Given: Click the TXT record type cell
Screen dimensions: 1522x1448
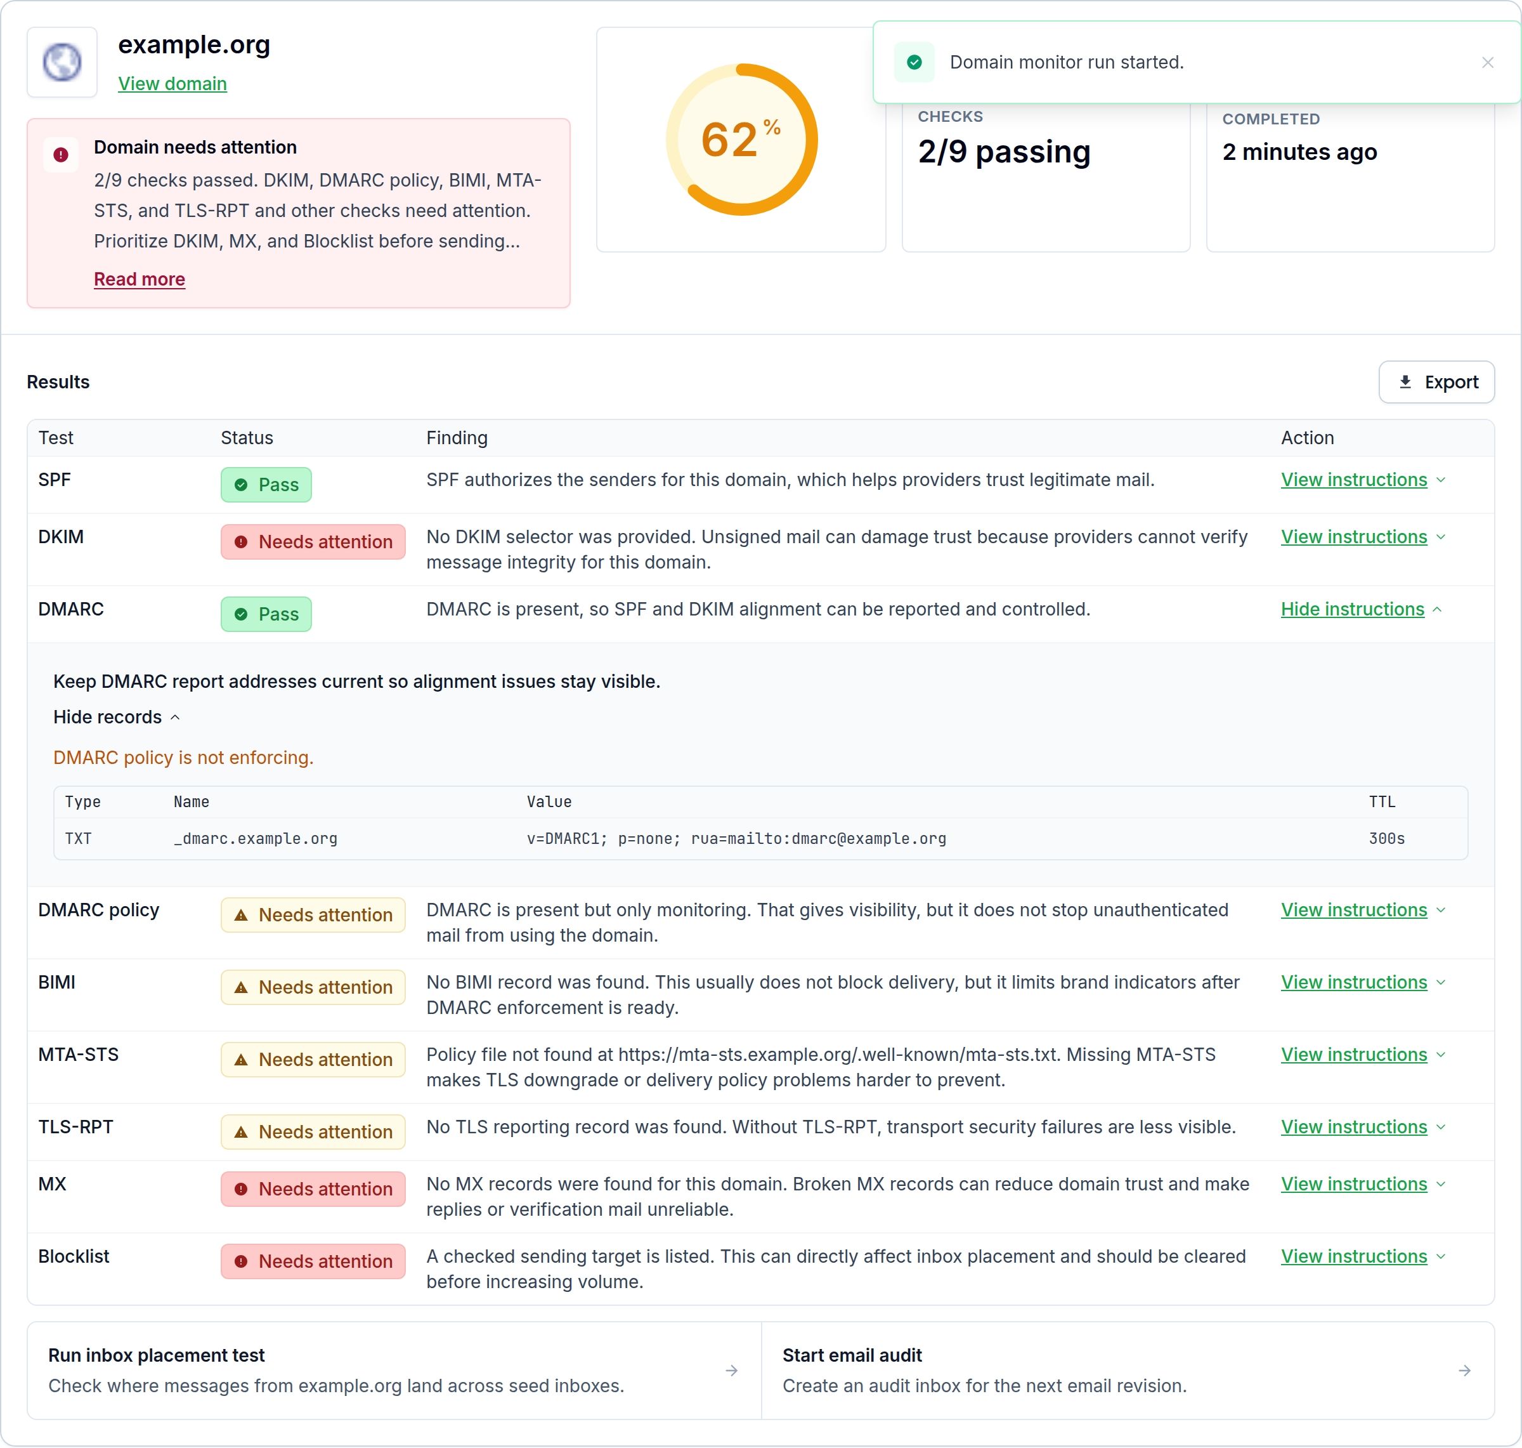Looking at the screenshot, I should click(x=78, y=839).
